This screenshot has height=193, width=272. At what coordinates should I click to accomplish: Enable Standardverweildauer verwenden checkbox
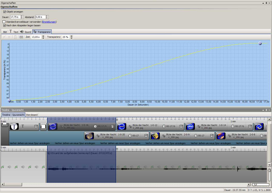coord(5,22)
